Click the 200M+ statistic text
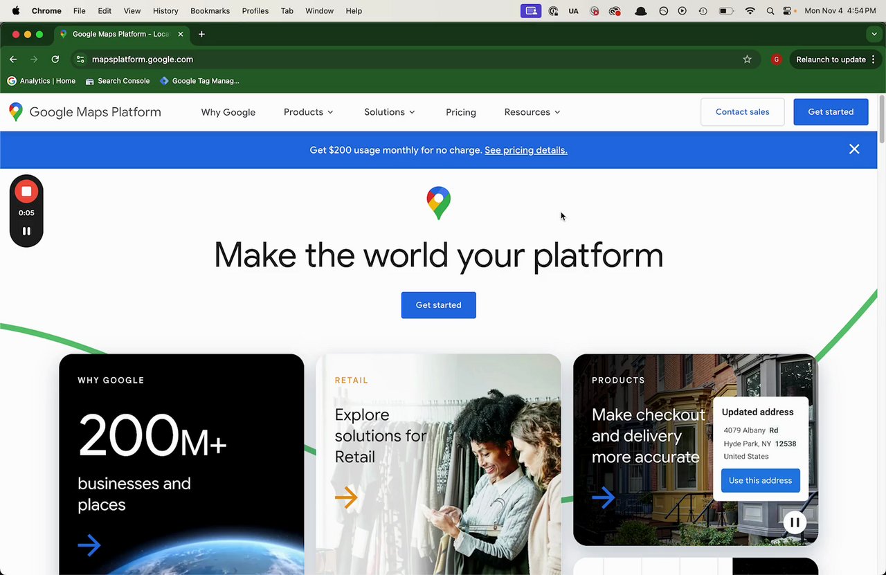This screenshot has height=575, width=886. [x=152, y=437]
